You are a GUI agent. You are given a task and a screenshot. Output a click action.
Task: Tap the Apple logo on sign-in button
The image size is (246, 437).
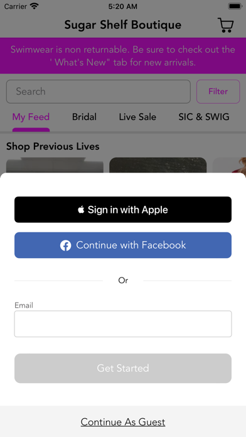[x=81, y=210]
